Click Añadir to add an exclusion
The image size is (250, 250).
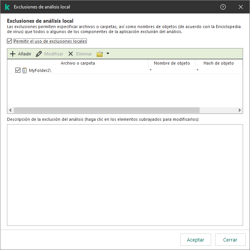pyautogui.click(x=20, y=54)
